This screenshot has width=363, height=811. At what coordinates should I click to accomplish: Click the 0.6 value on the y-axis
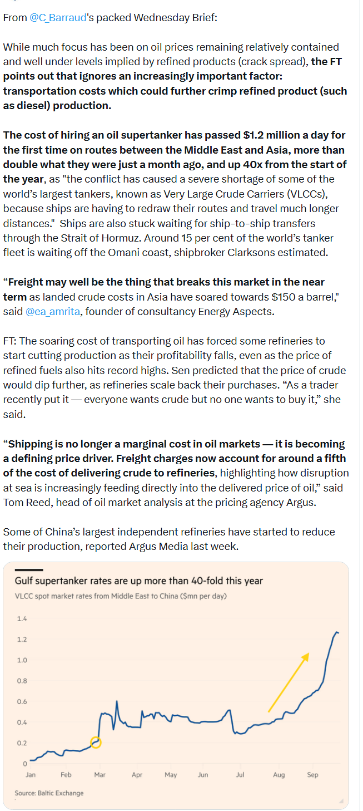[22, 701]
